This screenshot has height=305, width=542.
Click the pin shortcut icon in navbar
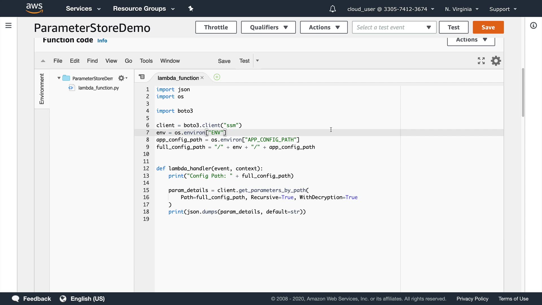(x=191, y=9)
